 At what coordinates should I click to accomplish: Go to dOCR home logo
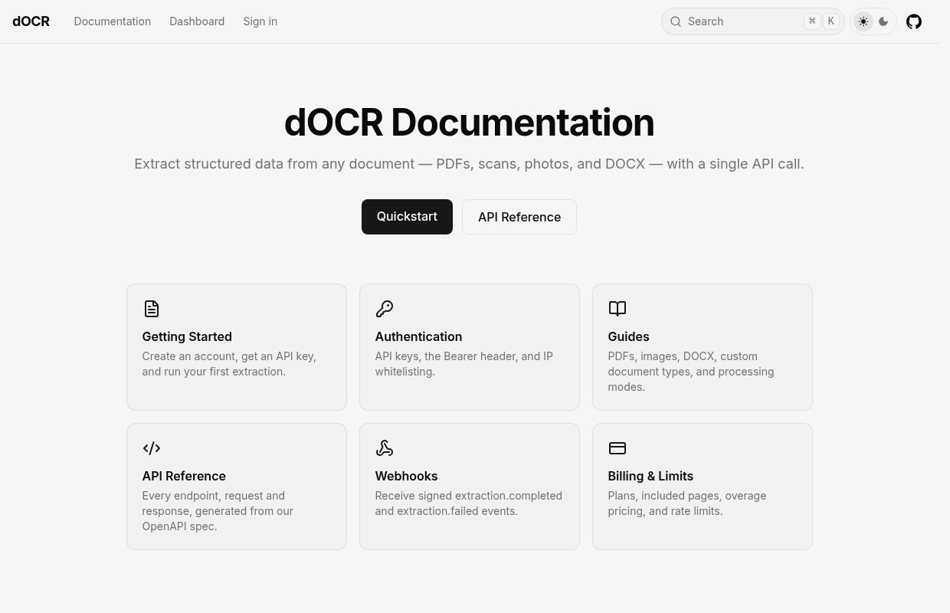31,21
